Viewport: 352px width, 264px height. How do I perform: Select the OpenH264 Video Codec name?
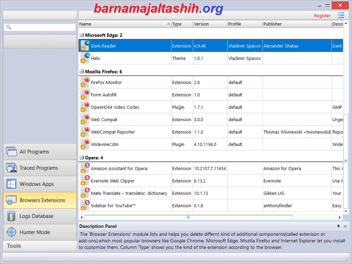pyautogui.click(x=115, y=107)
